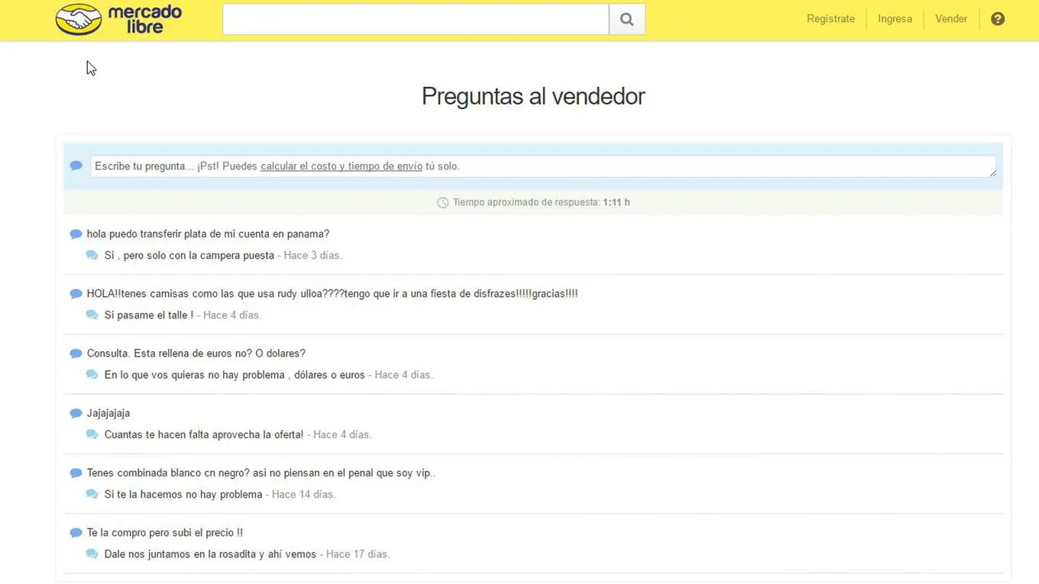
Task: Click reply bubble before 'dólares o euros' answer
Action: pos(92,375)
